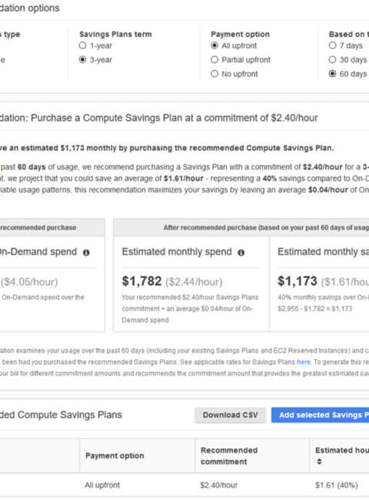Select the 1-year Savings Plans term

[82, 45]
